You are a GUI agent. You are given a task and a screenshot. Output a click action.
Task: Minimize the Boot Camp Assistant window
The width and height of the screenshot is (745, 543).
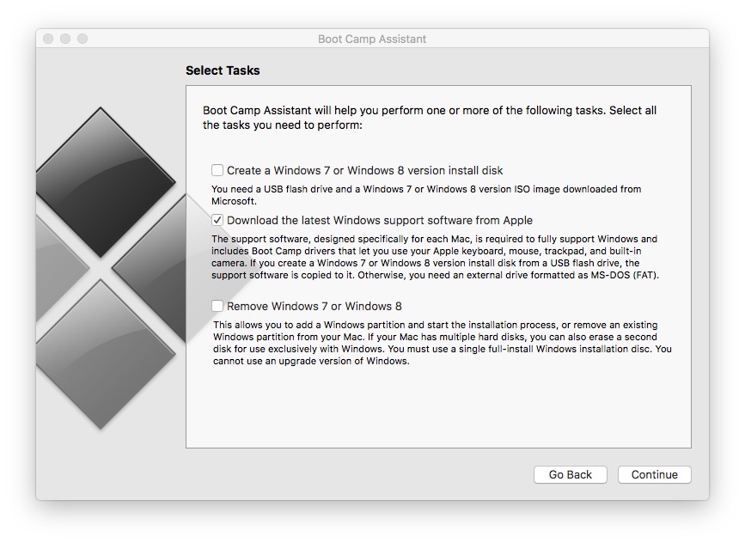[65, 39]
